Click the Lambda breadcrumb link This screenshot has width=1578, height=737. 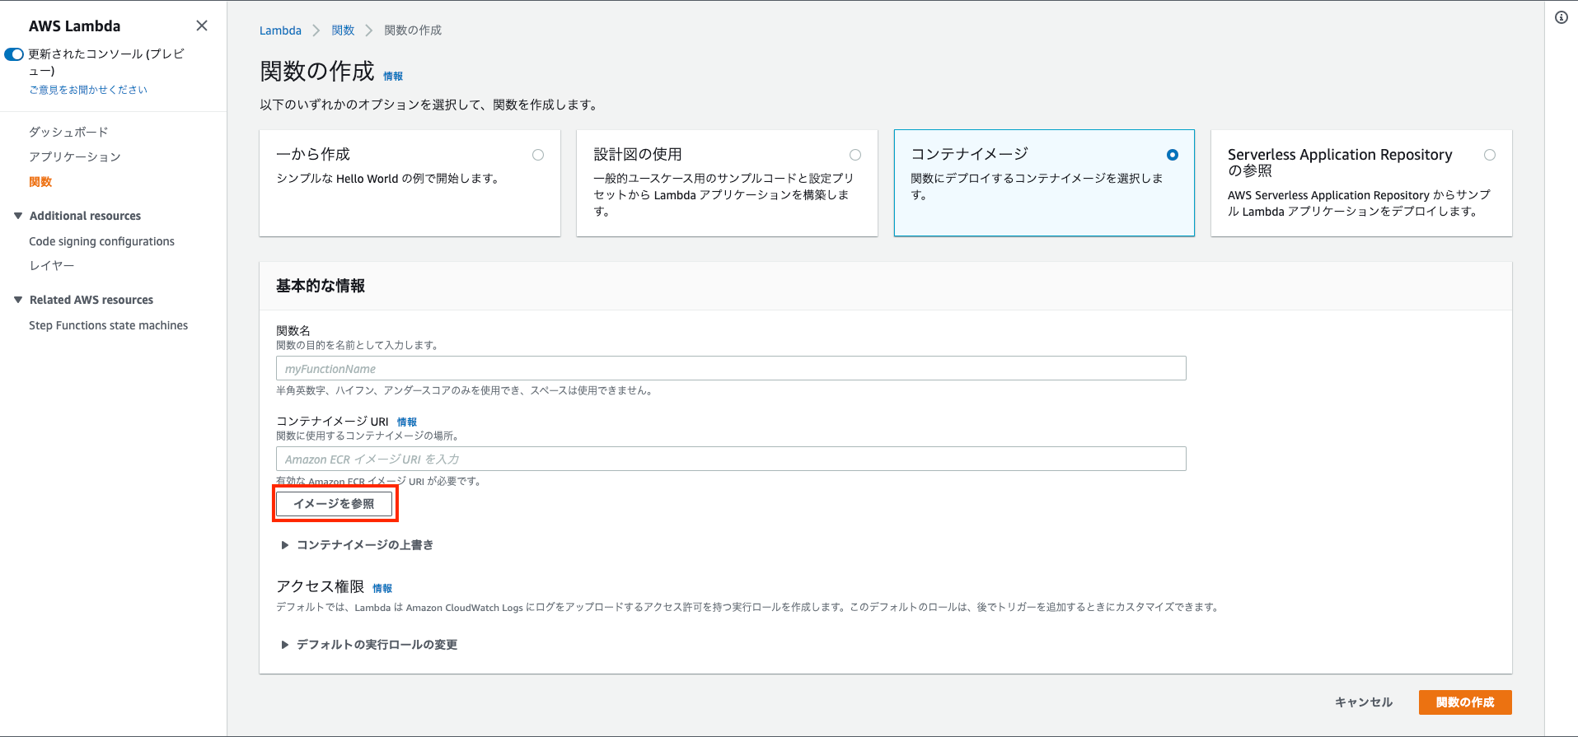280,30
